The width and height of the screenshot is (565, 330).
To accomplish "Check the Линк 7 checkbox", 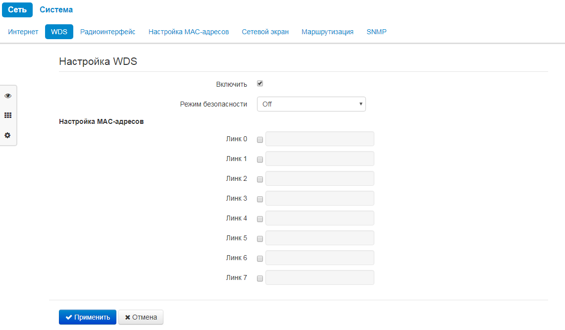I will [x=260, y=278].
